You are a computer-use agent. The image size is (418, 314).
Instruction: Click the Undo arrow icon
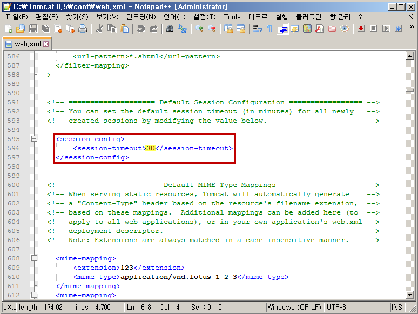141,29
